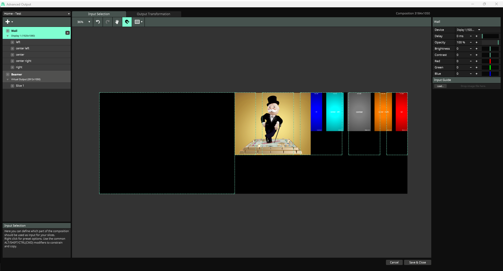
Task: Toggle the highlighted snapping tool icon
Action: pos(127,22)
